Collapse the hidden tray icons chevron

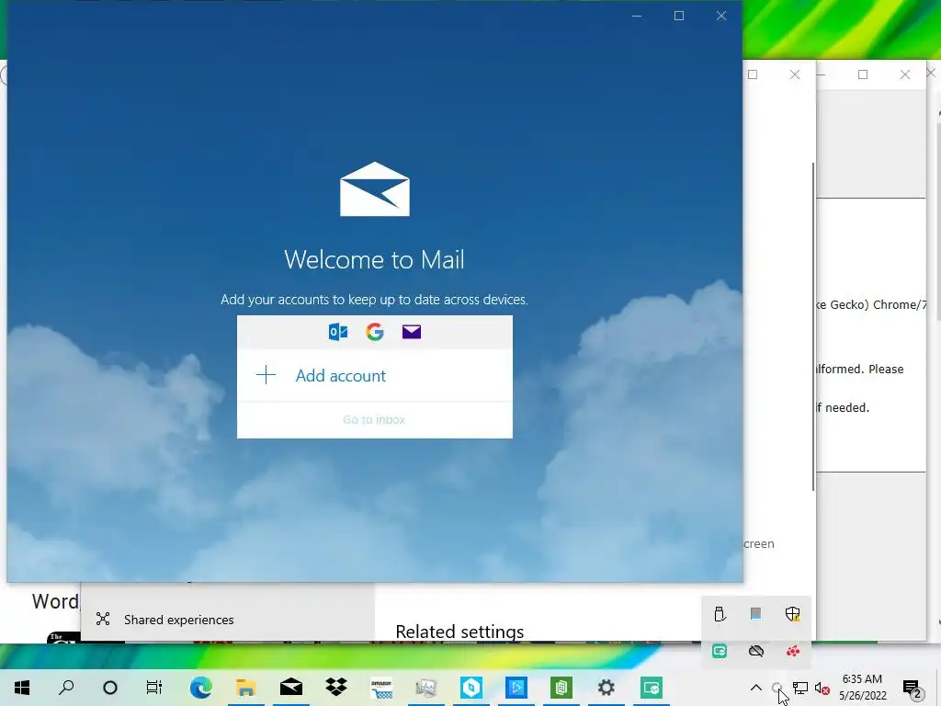point(756,688)
